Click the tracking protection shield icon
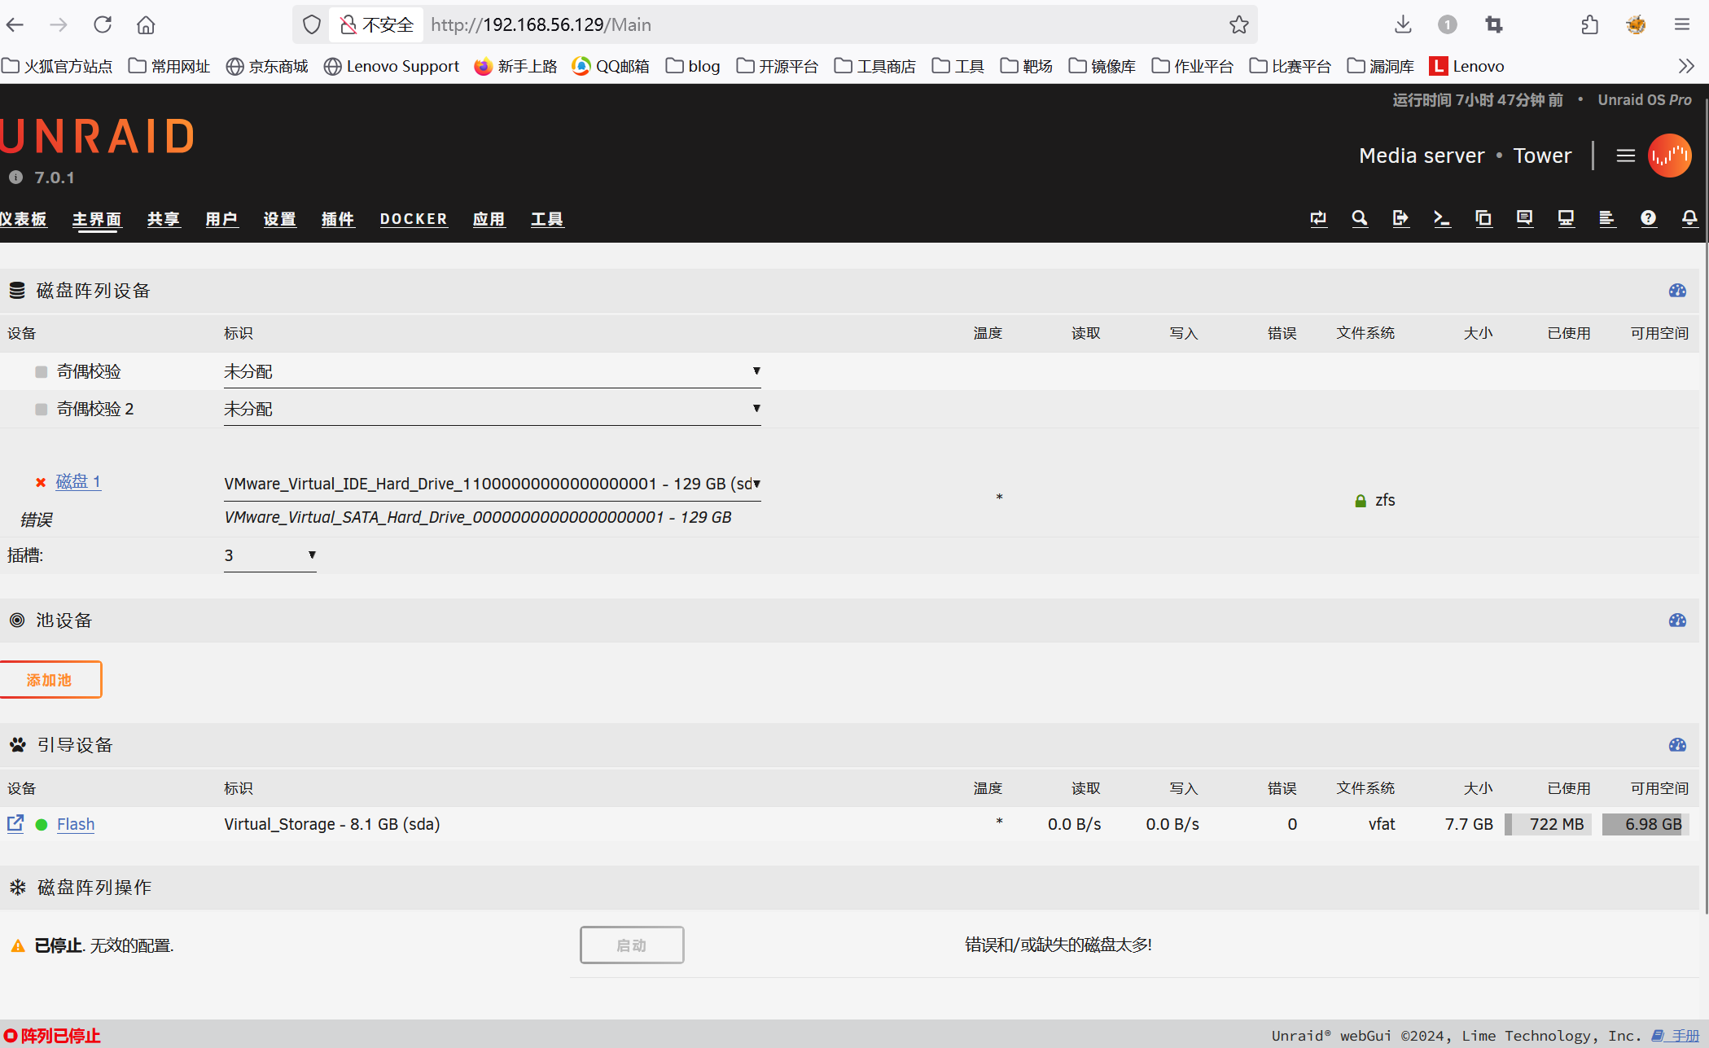 point(311,24)
